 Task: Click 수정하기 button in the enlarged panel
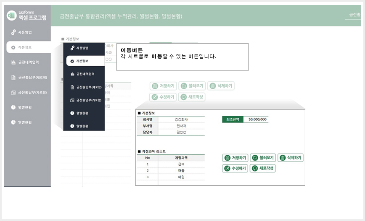(235, 168)
